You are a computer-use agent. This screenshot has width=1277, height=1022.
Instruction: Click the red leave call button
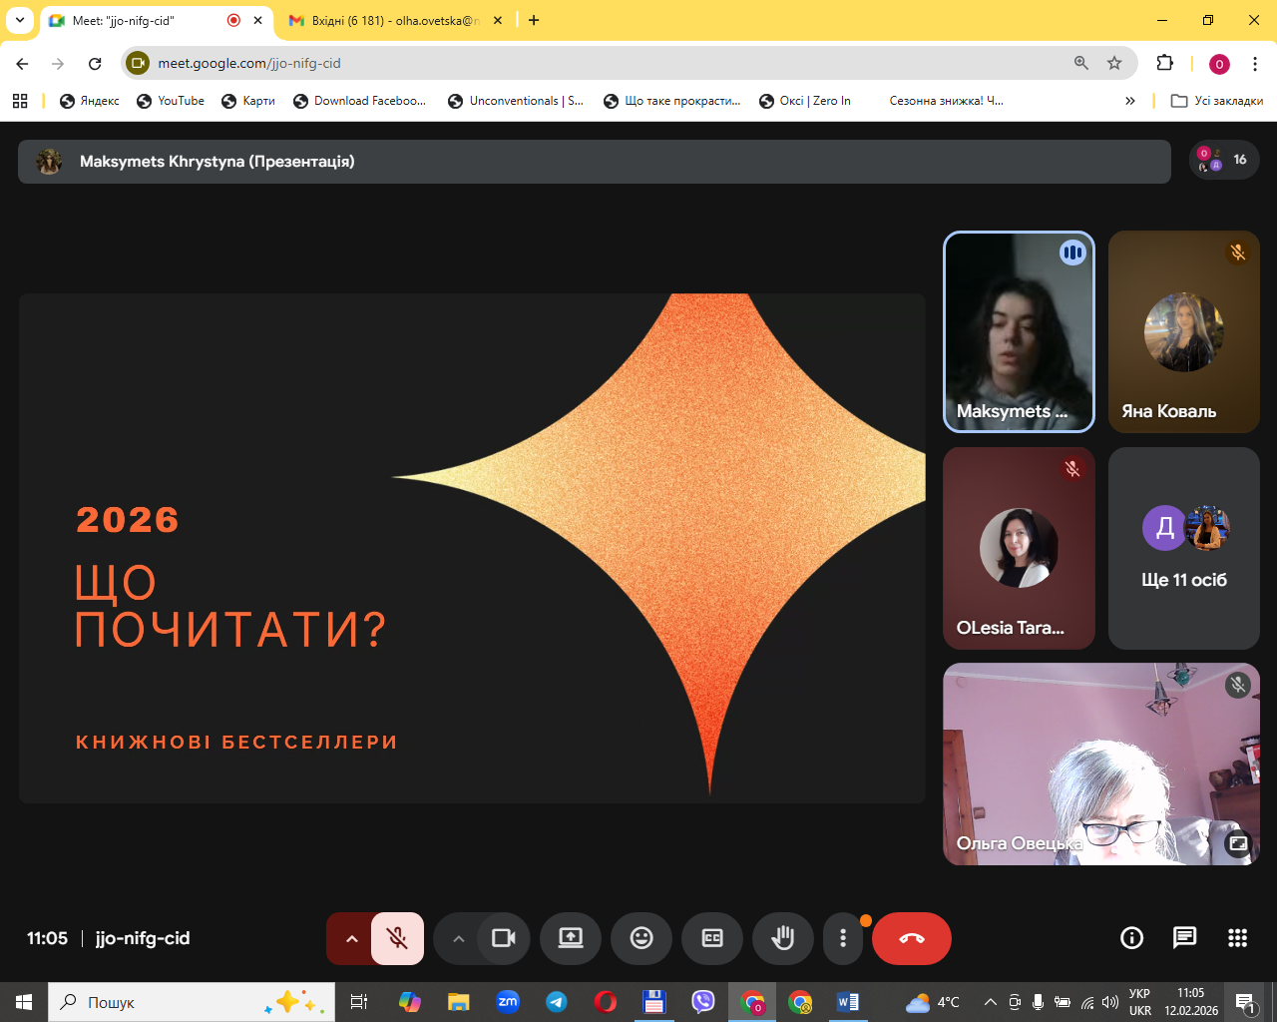click(911, 938)
